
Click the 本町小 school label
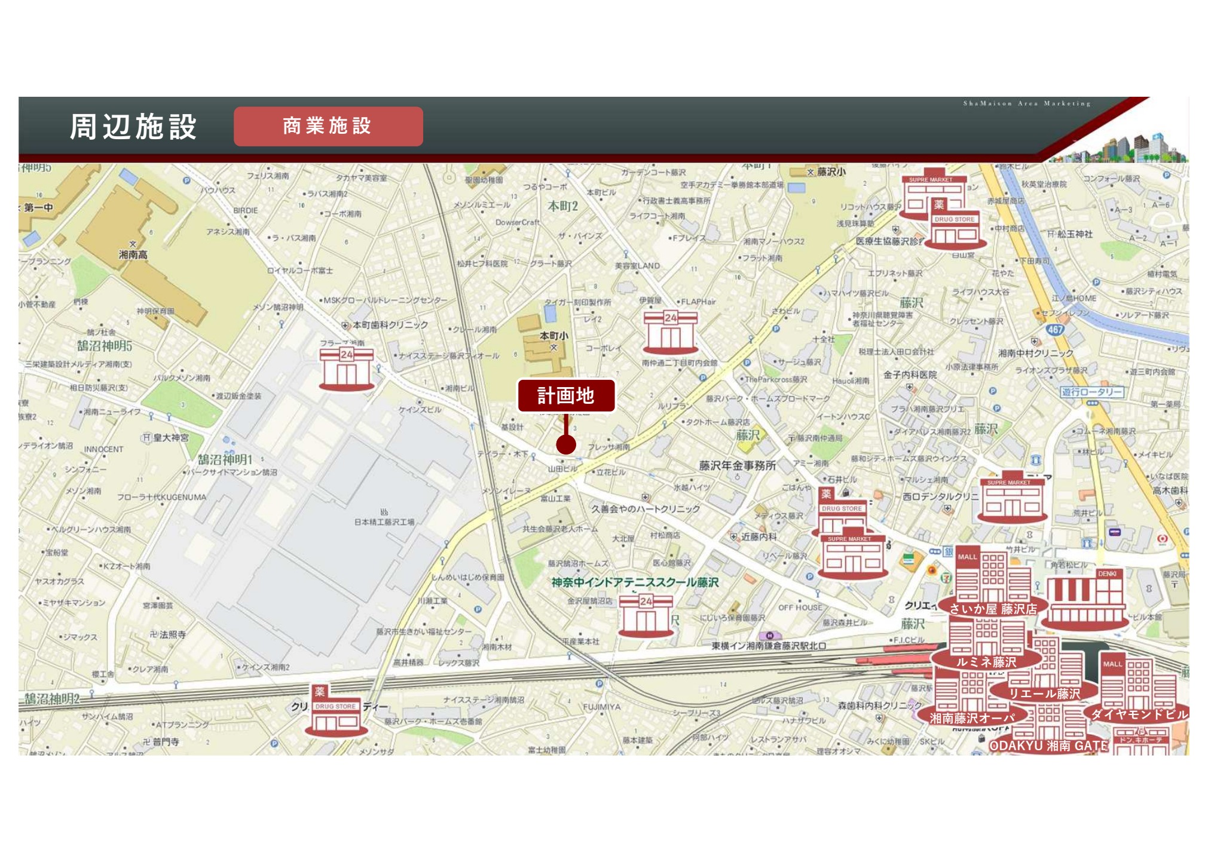pyautogui.click(x=553, y=336)
